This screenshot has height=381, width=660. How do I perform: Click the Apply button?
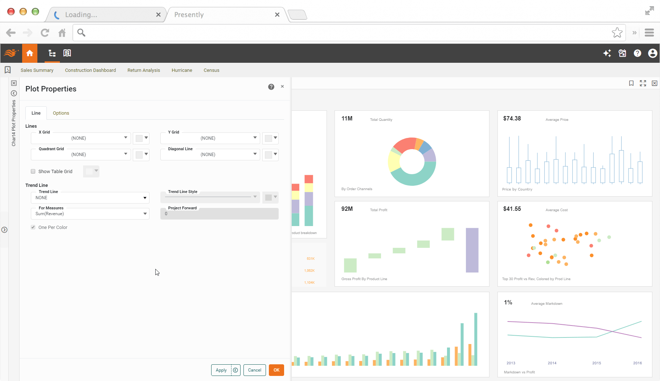click(221, 370)
